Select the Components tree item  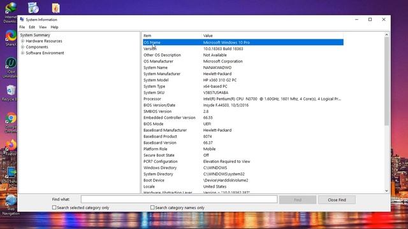pyautogui.click(x=37, y=47)
